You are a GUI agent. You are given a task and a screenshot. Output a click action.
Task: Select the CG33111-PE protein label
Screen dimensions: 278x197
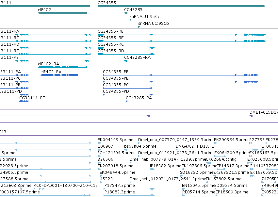point(32,98)
